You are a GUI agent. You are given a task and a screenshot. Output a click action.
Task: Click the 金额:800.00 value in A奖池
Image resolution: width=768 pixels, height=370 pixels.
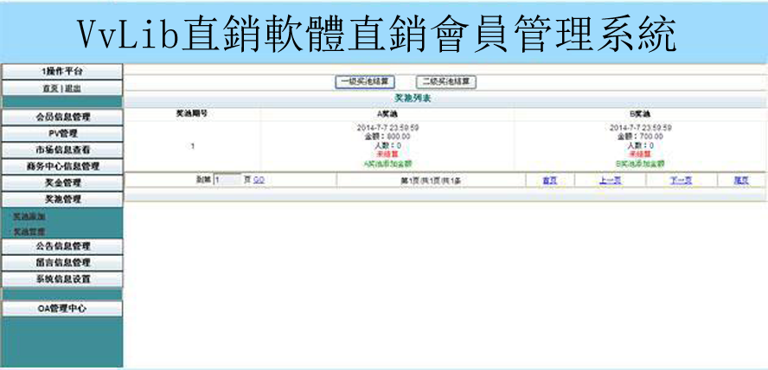click(387, 137)
